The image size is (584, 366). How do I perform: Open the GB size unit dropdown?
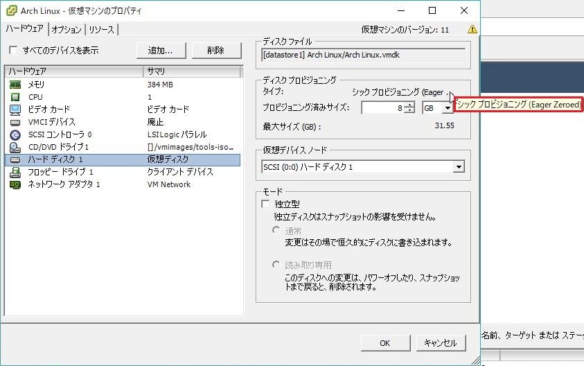[448, 108]
